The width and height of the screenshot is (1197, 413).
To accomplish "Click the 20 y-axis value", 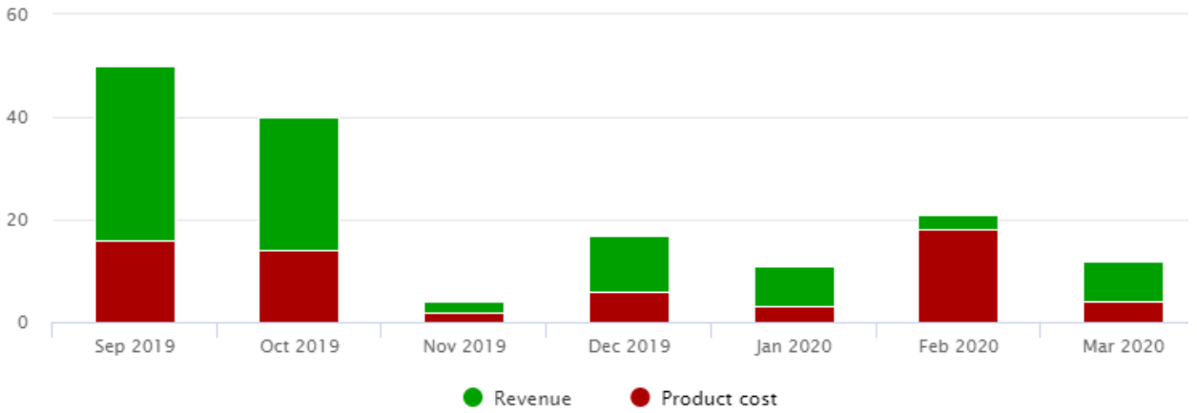I will point(19,219).
